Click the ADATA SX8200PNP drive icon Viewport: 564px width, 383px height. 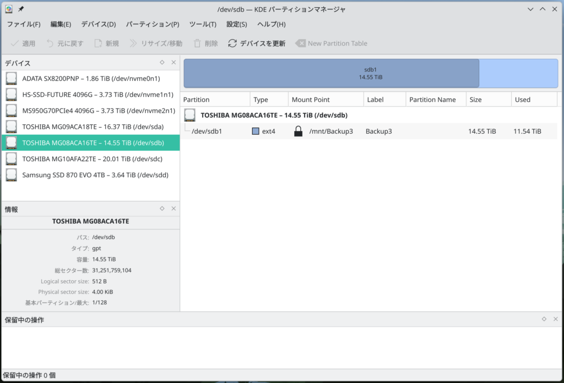point(12,79)
